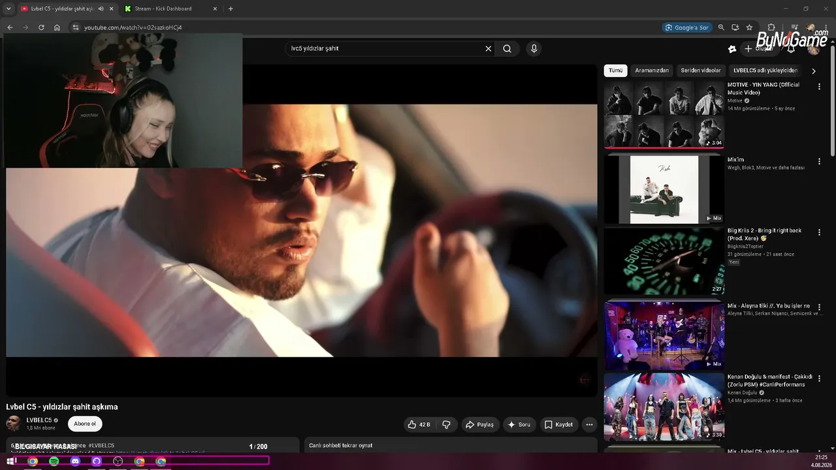Open the YouTube sparkle icon next to Oluştur
The image size is (836, 470).
click(732, 49)
